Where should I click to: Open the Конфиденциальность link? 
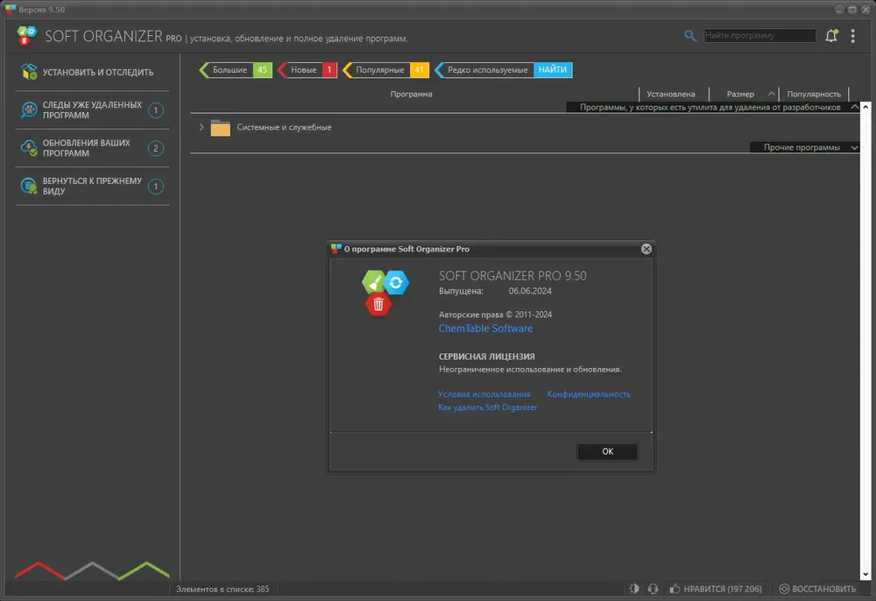(589, 393)
